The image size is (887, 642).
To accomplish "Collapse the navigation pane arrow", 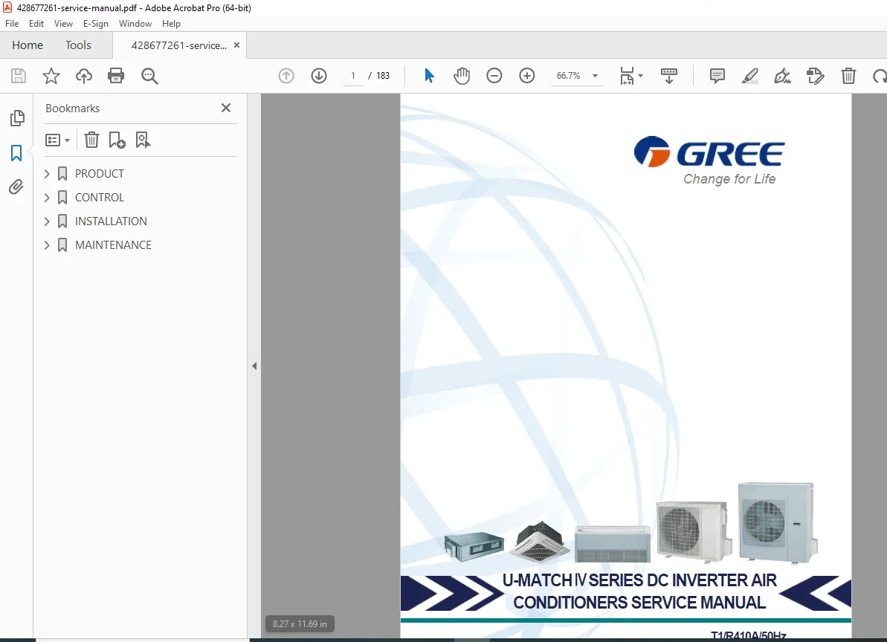I will pos(254,366).
